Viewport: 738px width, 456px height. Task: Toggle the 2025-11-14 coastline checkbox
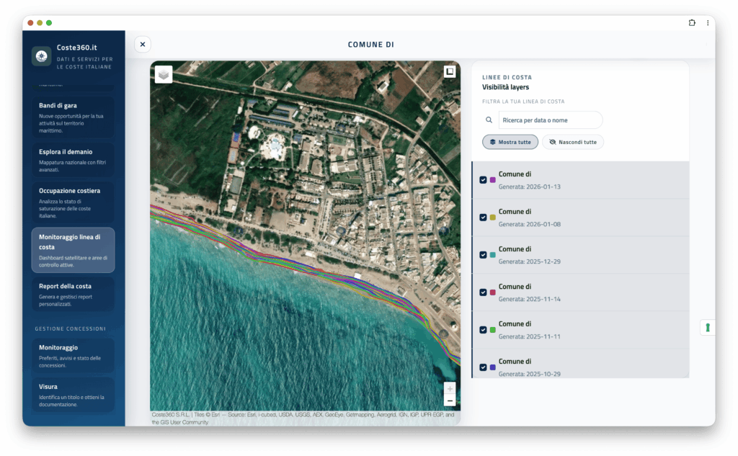point(483,292)
